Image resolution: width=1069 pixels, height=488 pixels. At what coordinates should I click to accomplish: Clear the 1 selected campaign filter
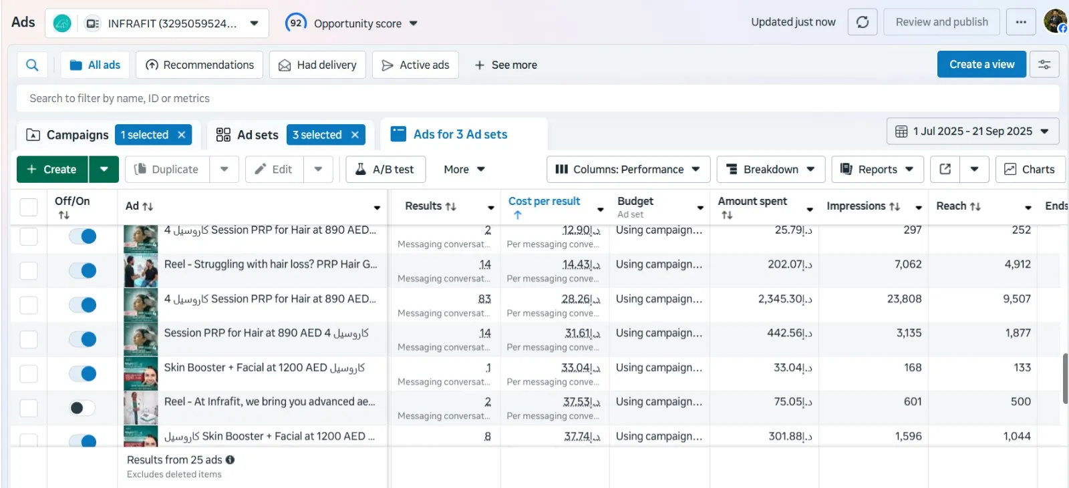point(181,135)
